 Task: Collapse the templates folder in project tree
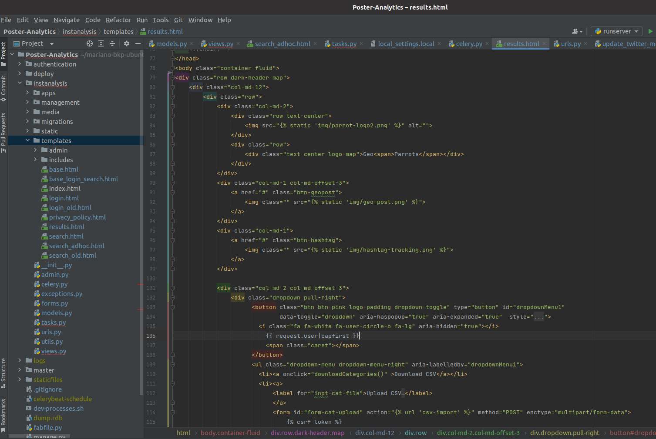27,140
